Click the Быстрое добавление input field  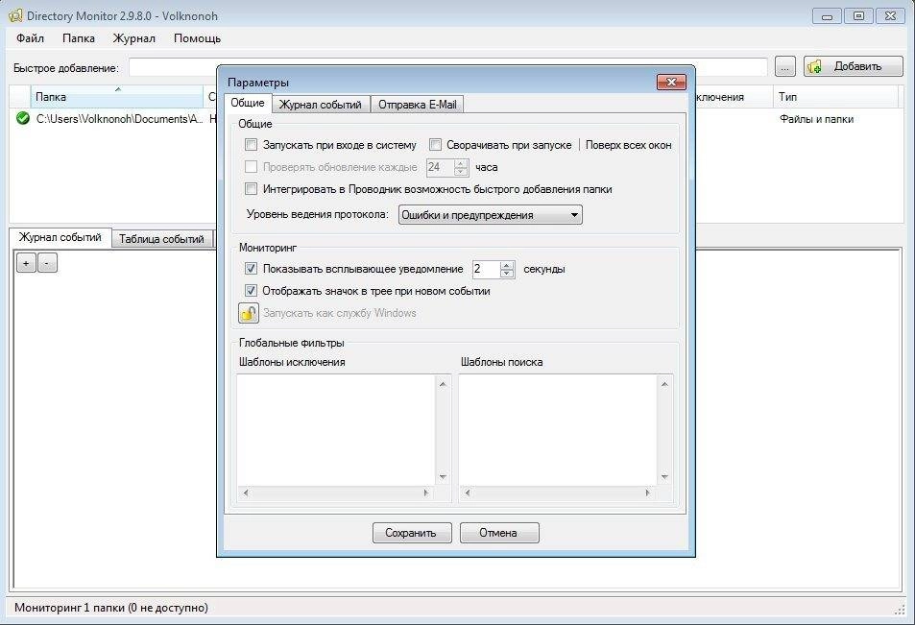447,67
